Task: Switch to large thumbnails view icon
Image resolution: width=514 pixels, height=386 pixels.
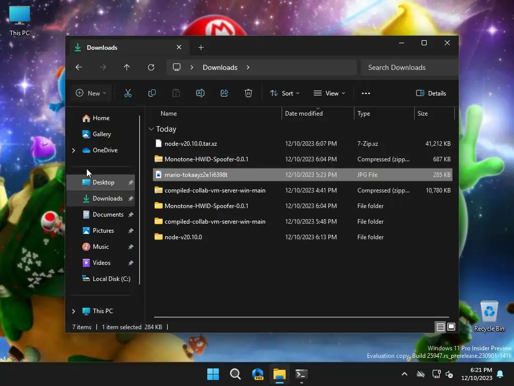Action: click(x=451, y=327)
